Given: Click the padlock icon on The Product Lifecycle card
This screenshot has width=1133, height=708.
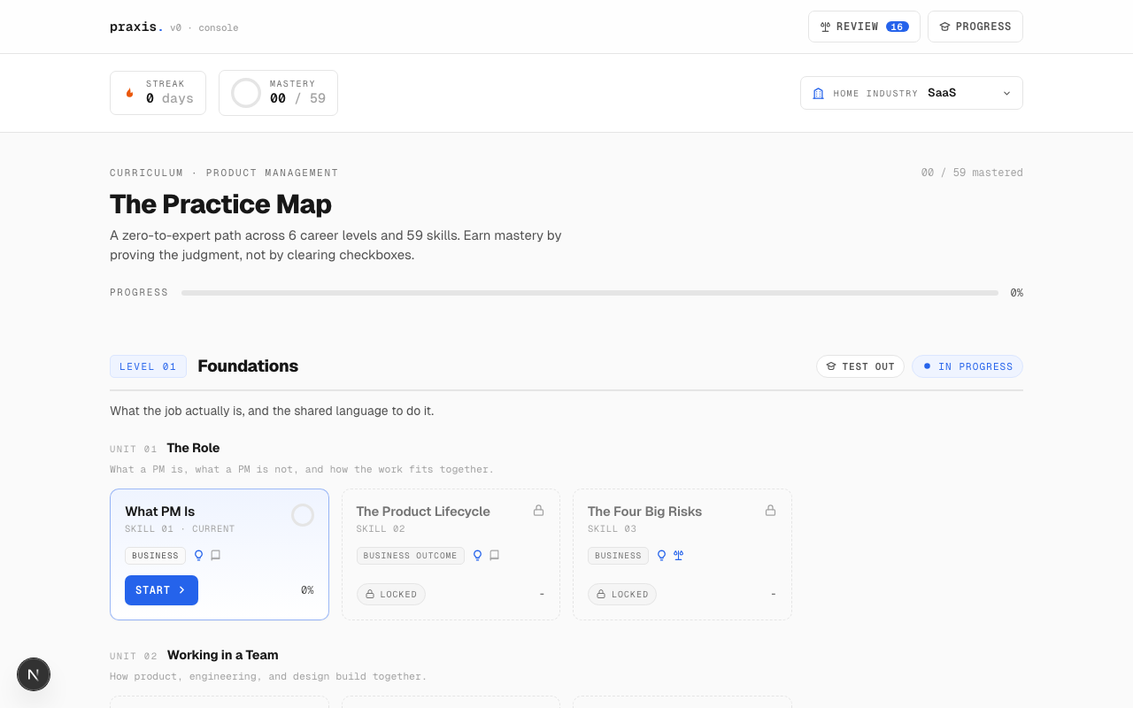Looking at the screenshot, I should [x=538, y=511].
